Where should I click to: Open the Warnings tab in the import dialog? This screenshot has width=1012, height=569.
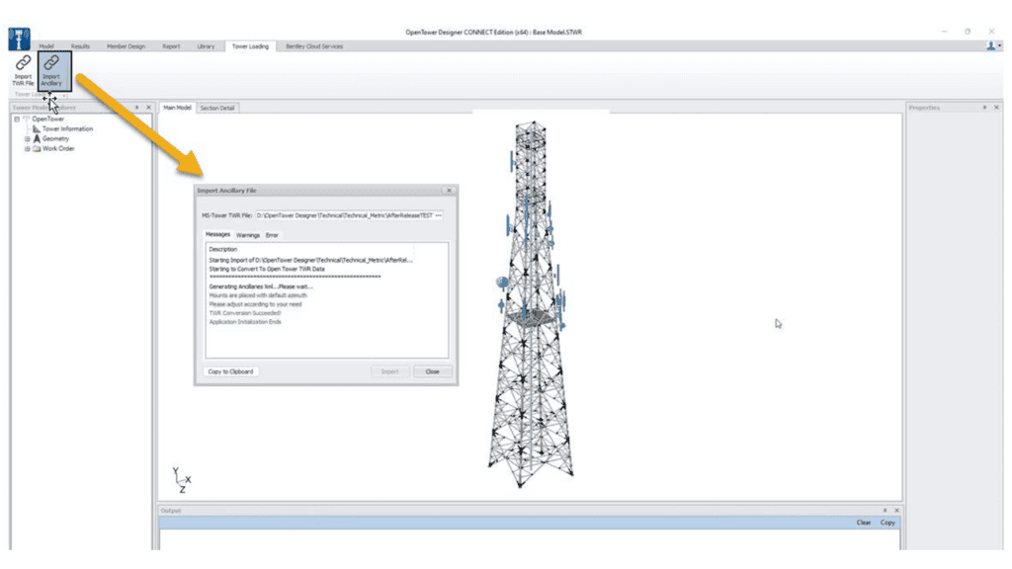click(x=248, y=235)
